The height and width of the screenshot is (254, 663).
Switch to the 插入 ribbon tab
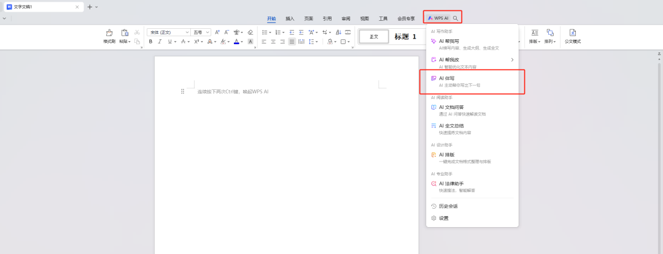(x=290, y=18)
